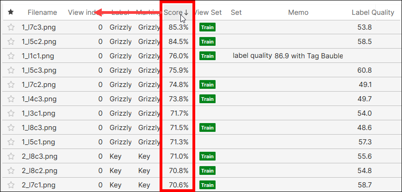This screenshot has height=192, width=402.
Task: Toggle star for 1_l5c2.png
Action: pos(11,42)
